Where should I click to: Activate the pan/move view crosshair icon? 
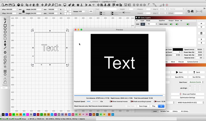42,5
